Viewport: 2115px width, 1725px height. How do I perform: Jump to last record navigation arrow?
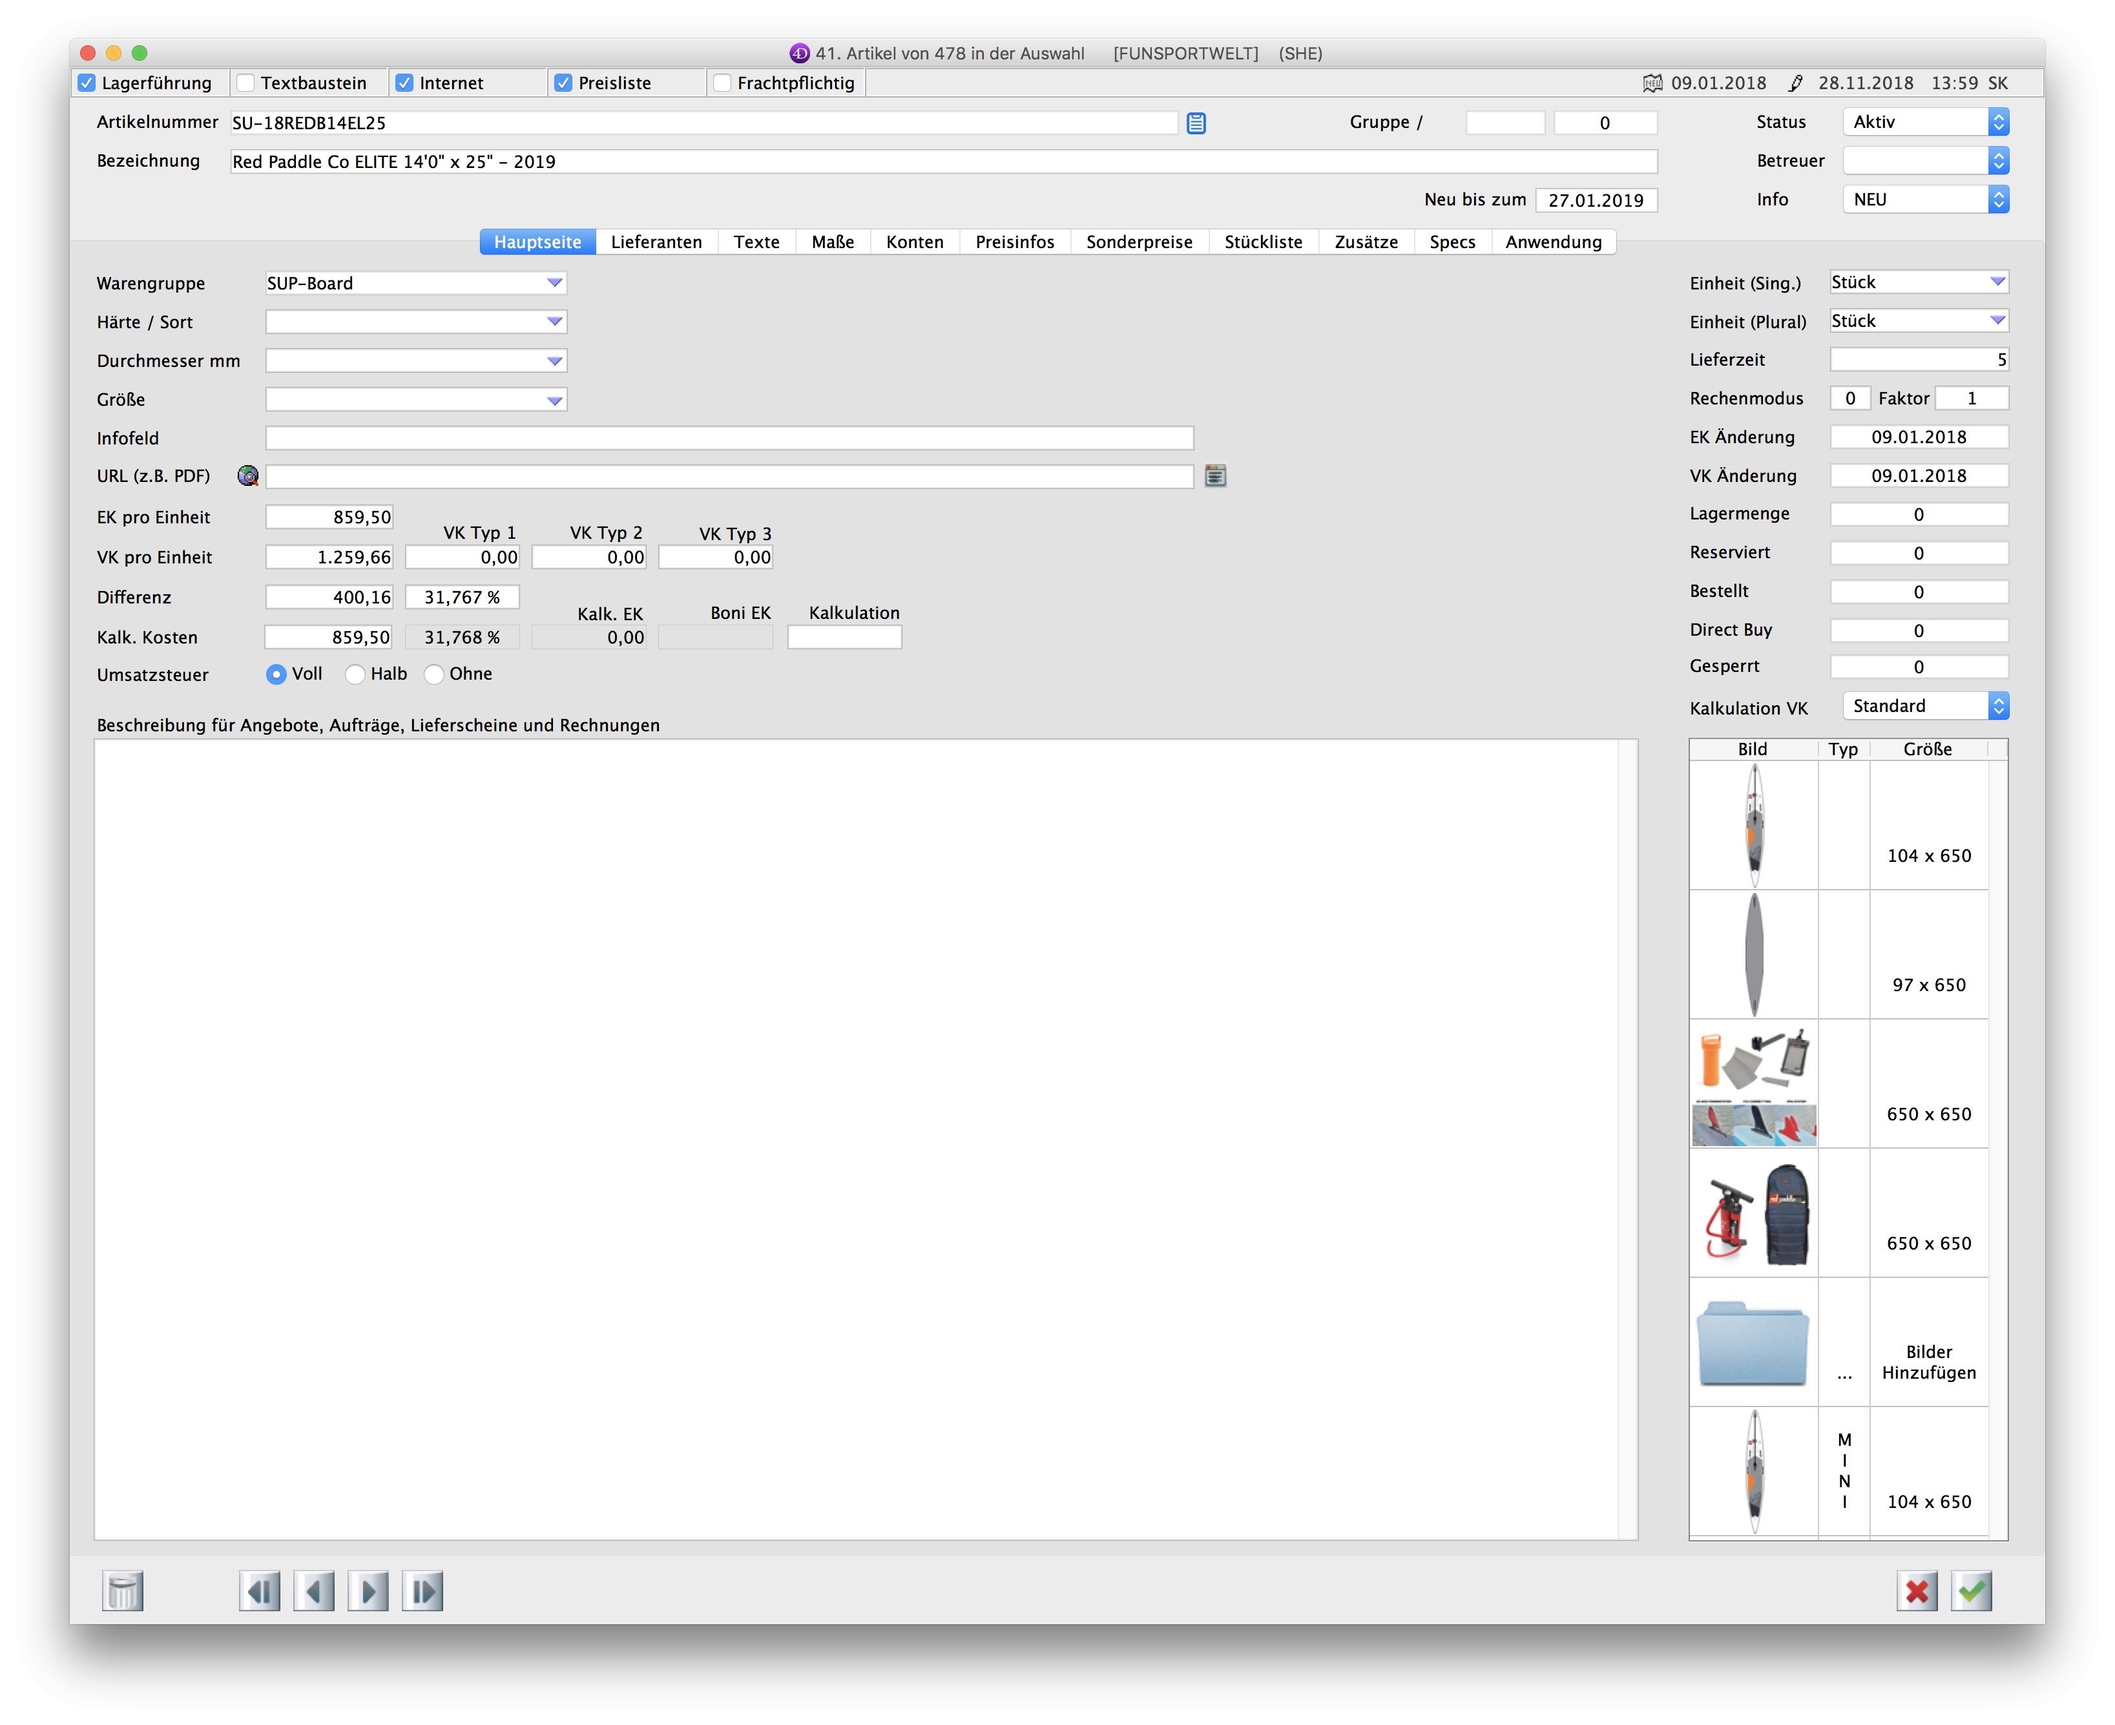pyautogui.click(x=422, y=1591)
